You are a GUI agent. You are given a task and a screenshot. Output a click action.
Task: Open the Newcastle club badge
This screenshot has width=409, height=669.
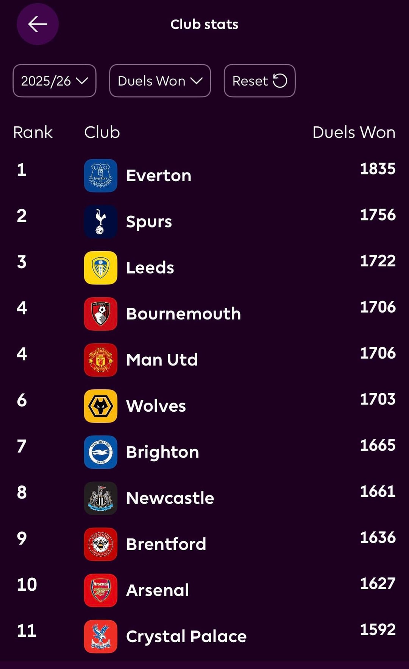[x=100, y=498]
